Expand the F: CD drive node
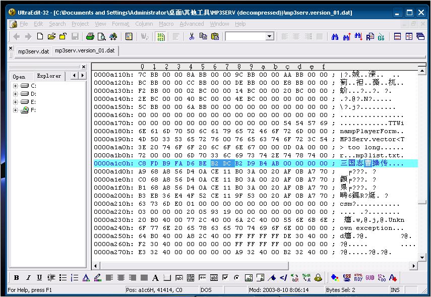The width and height of the screenshot is (431, 297). (16, 110)
